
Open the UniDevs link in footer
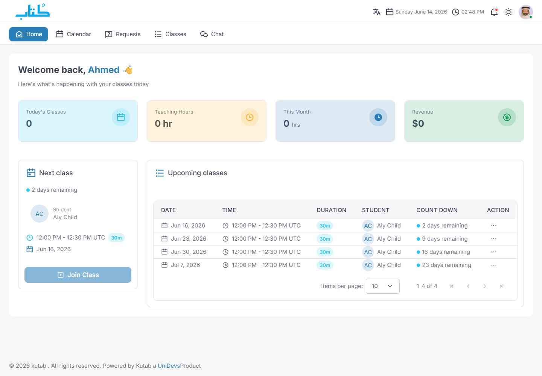169,366
